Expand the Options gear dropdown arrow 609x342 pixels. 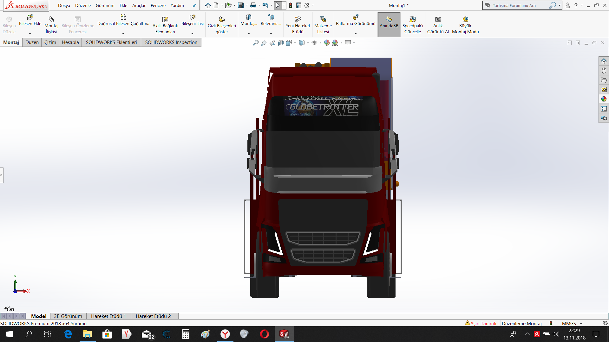(x=313, y=5)
